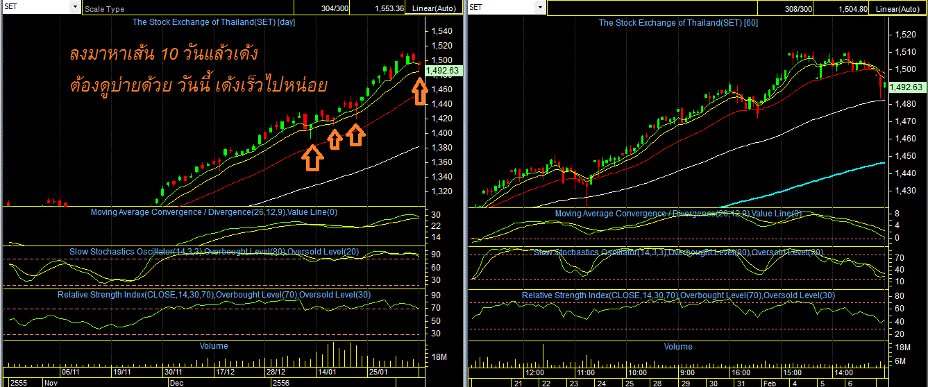Click the 12:00 time label on 60-minute axis
This screenshot has height=387, width=928.
(535, 372)
